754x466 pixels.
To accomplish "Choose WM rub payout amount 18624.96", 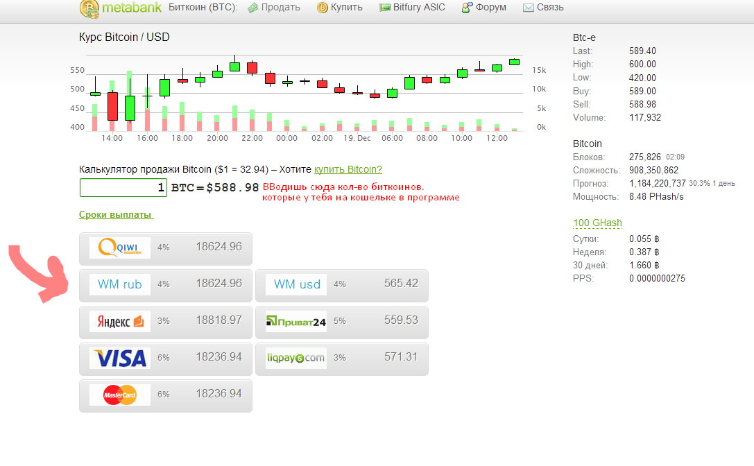I will (219, 284).
